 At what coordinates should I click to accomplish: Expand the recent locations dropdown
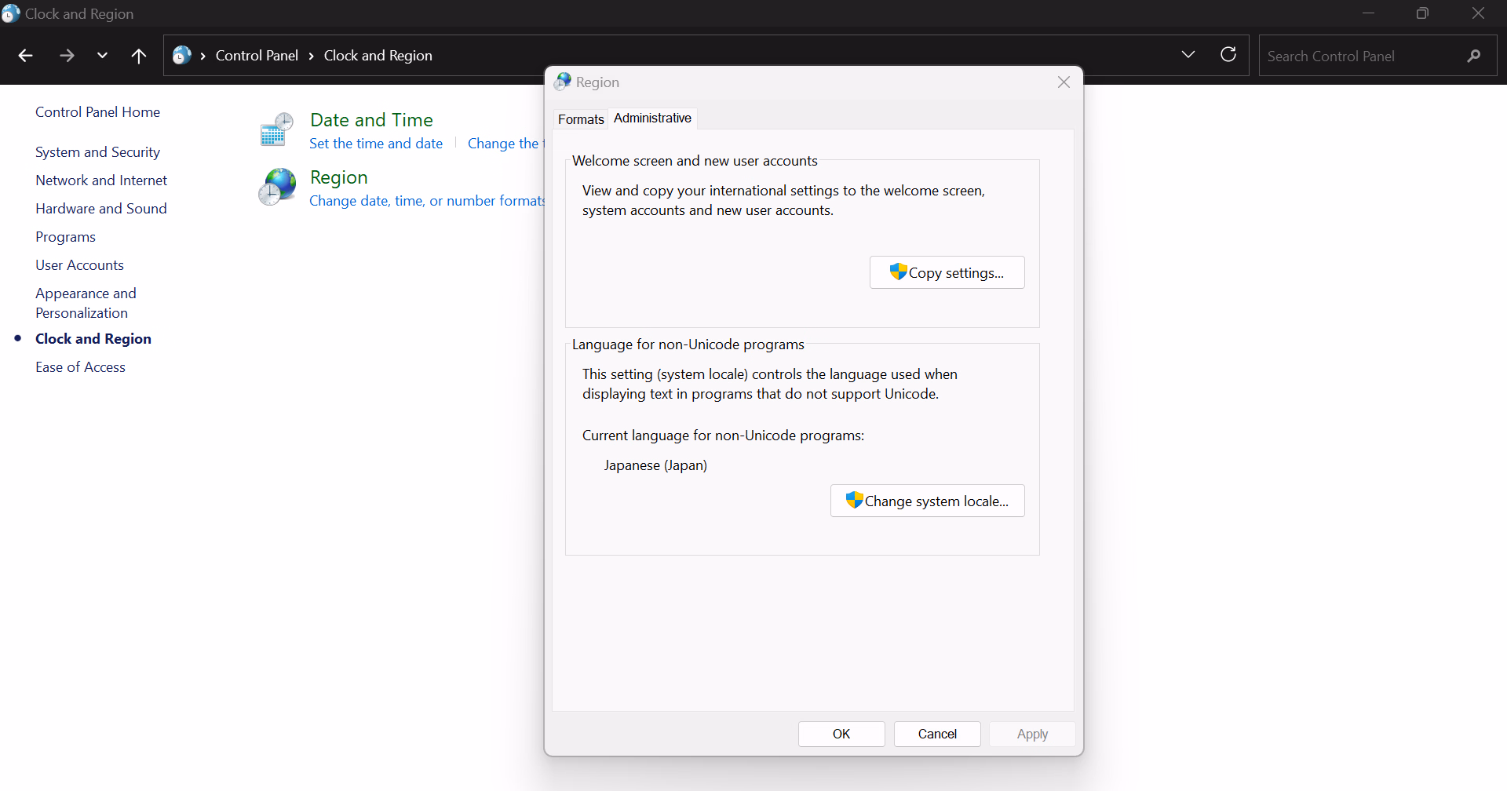pyautogui.click(x=102, y=56)
